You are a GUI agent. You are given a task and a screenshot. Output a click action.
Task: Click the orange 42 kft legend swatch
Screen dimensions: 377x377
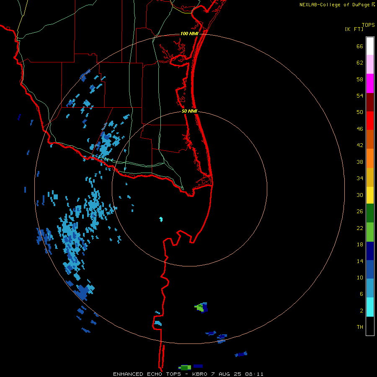(370, 158)
